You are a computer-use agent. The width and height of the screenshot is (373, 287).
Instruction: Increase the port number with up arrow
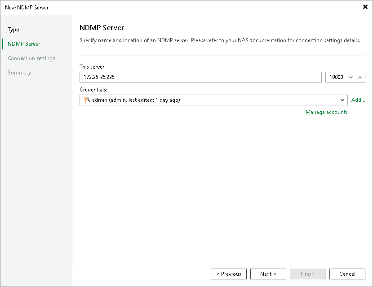click(x=360, y=77)
